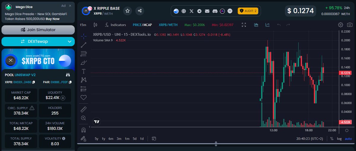View the liquidity lock icon
Image resolution: width=356 pixels, height=151 pixels.
point(63,98)
